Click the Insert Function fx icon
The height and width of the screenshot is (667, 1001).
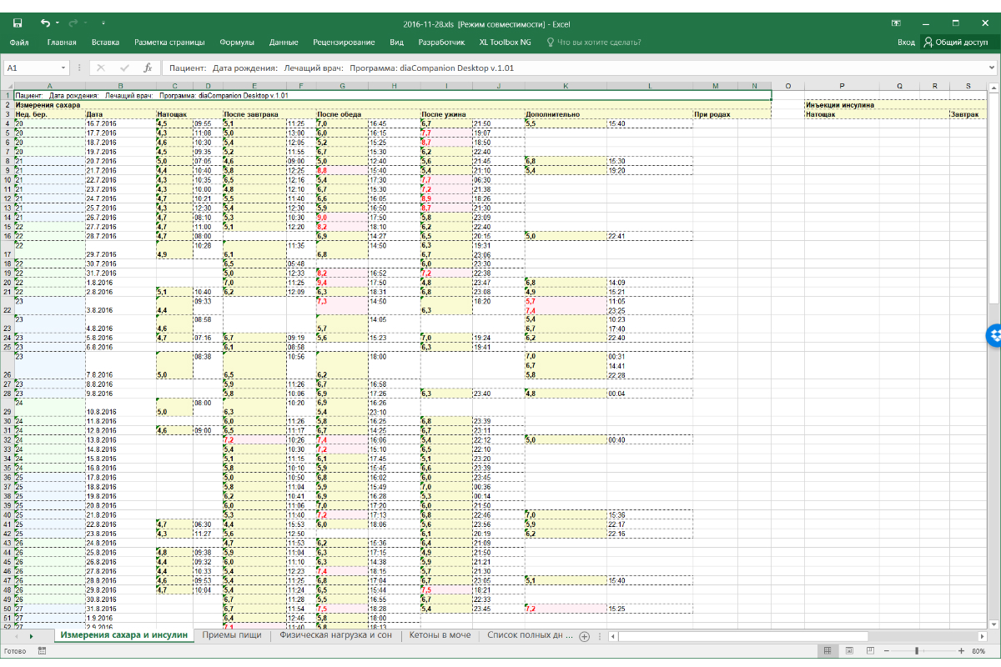(148, 68)
